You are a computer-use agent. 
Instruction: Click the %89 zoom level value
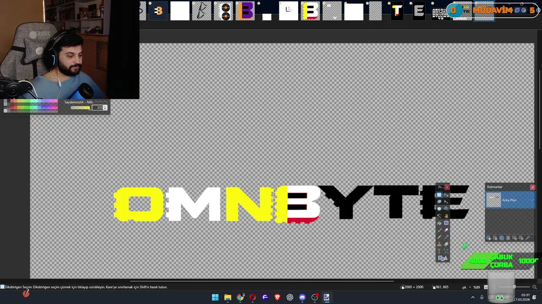476,287
